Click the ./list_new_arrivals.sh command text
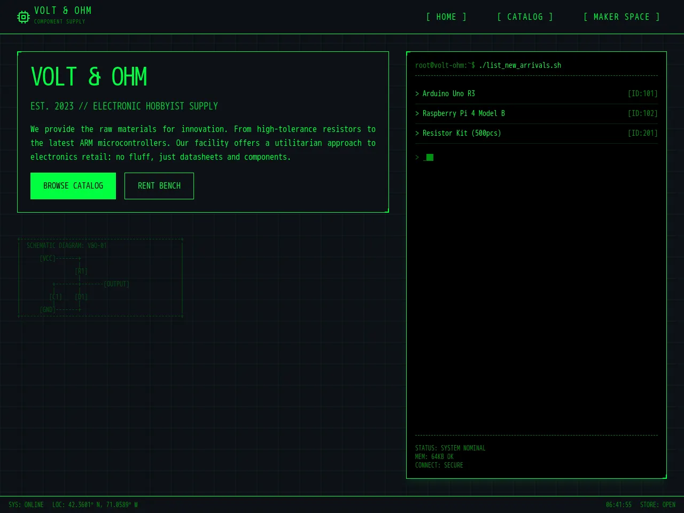 pos(520,65)
